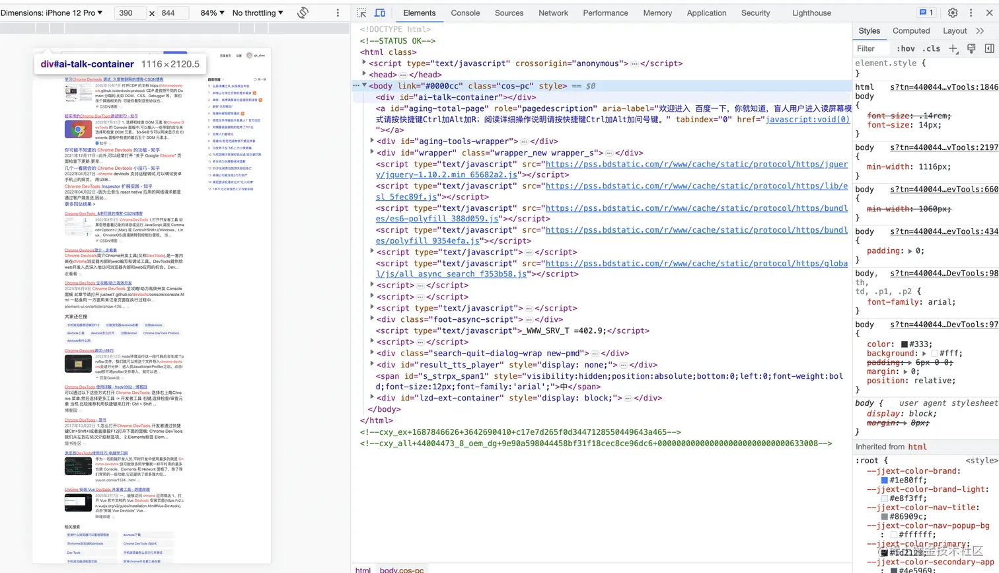The image size is (999, 573).
Task: Switch to the Network tab
Action: (553, 13)
